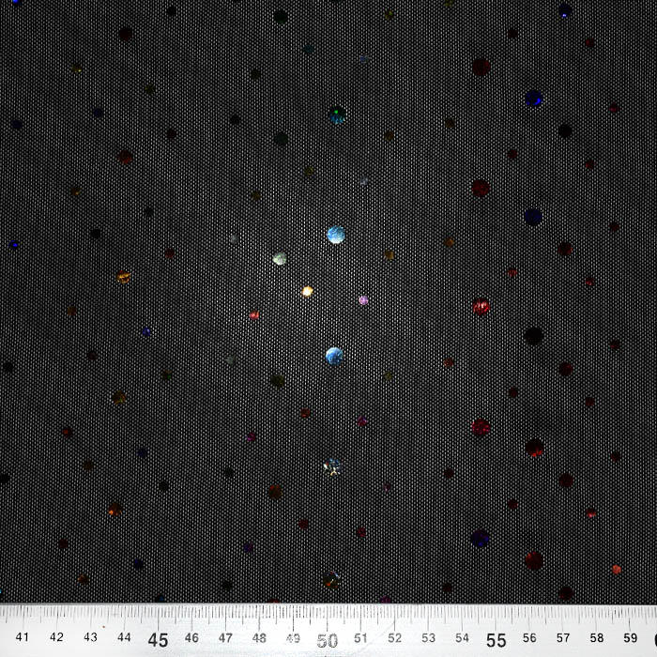Screen dimensions: 657x657
Task: Click the number 47 on the ruler
Action: (x=226, y=637)
